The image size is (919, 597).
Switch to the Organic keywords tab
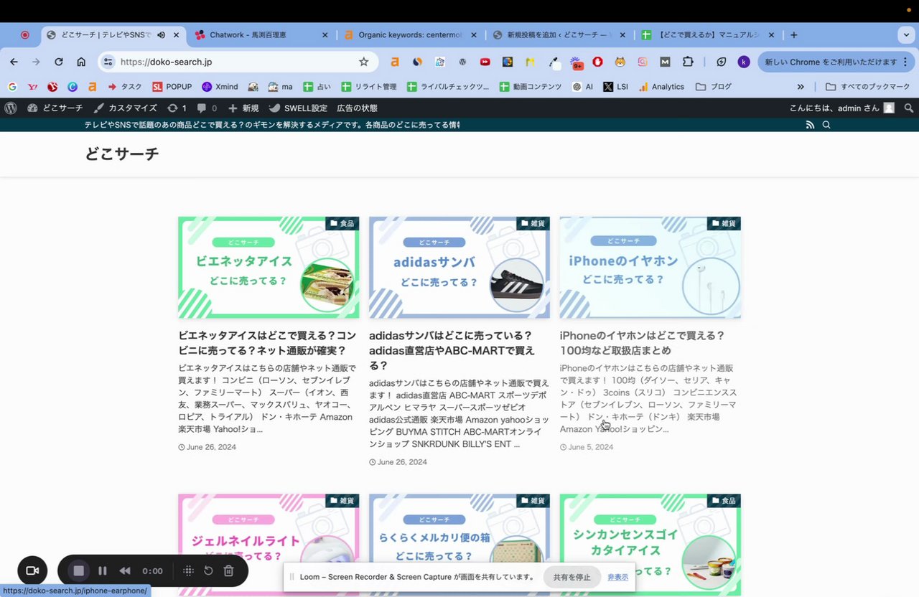point(411,34)
